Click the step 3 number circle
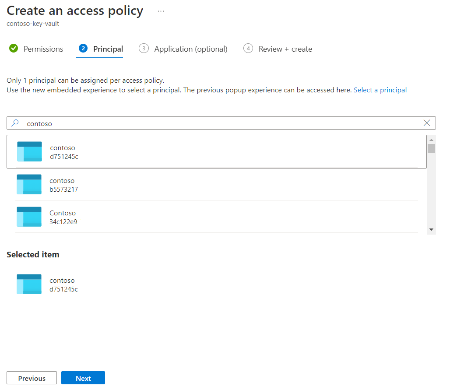The width and height of the screenshot is (457, 390). [144, 48]
